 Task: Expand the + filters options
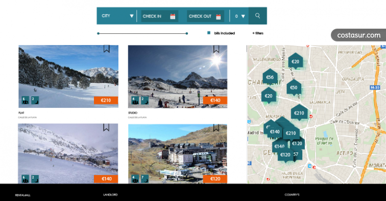pos(258,33)
